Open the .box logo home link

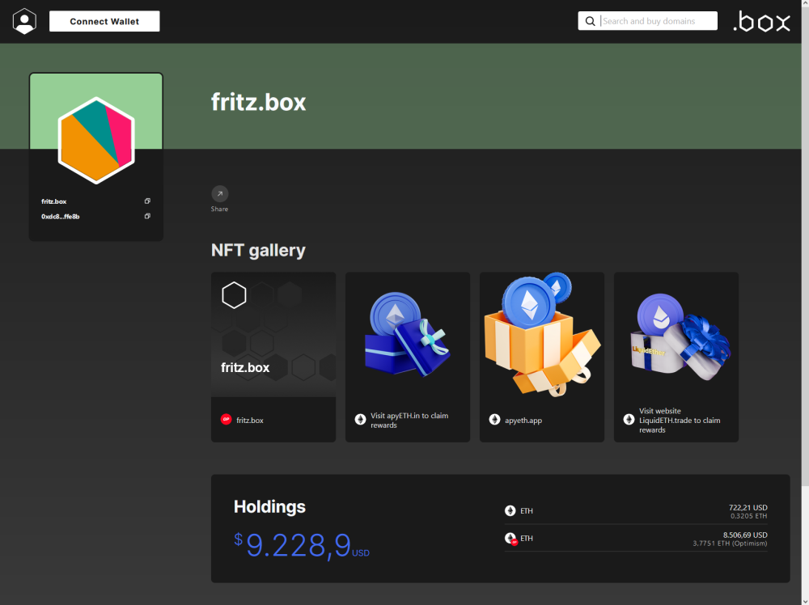point(761,22)
